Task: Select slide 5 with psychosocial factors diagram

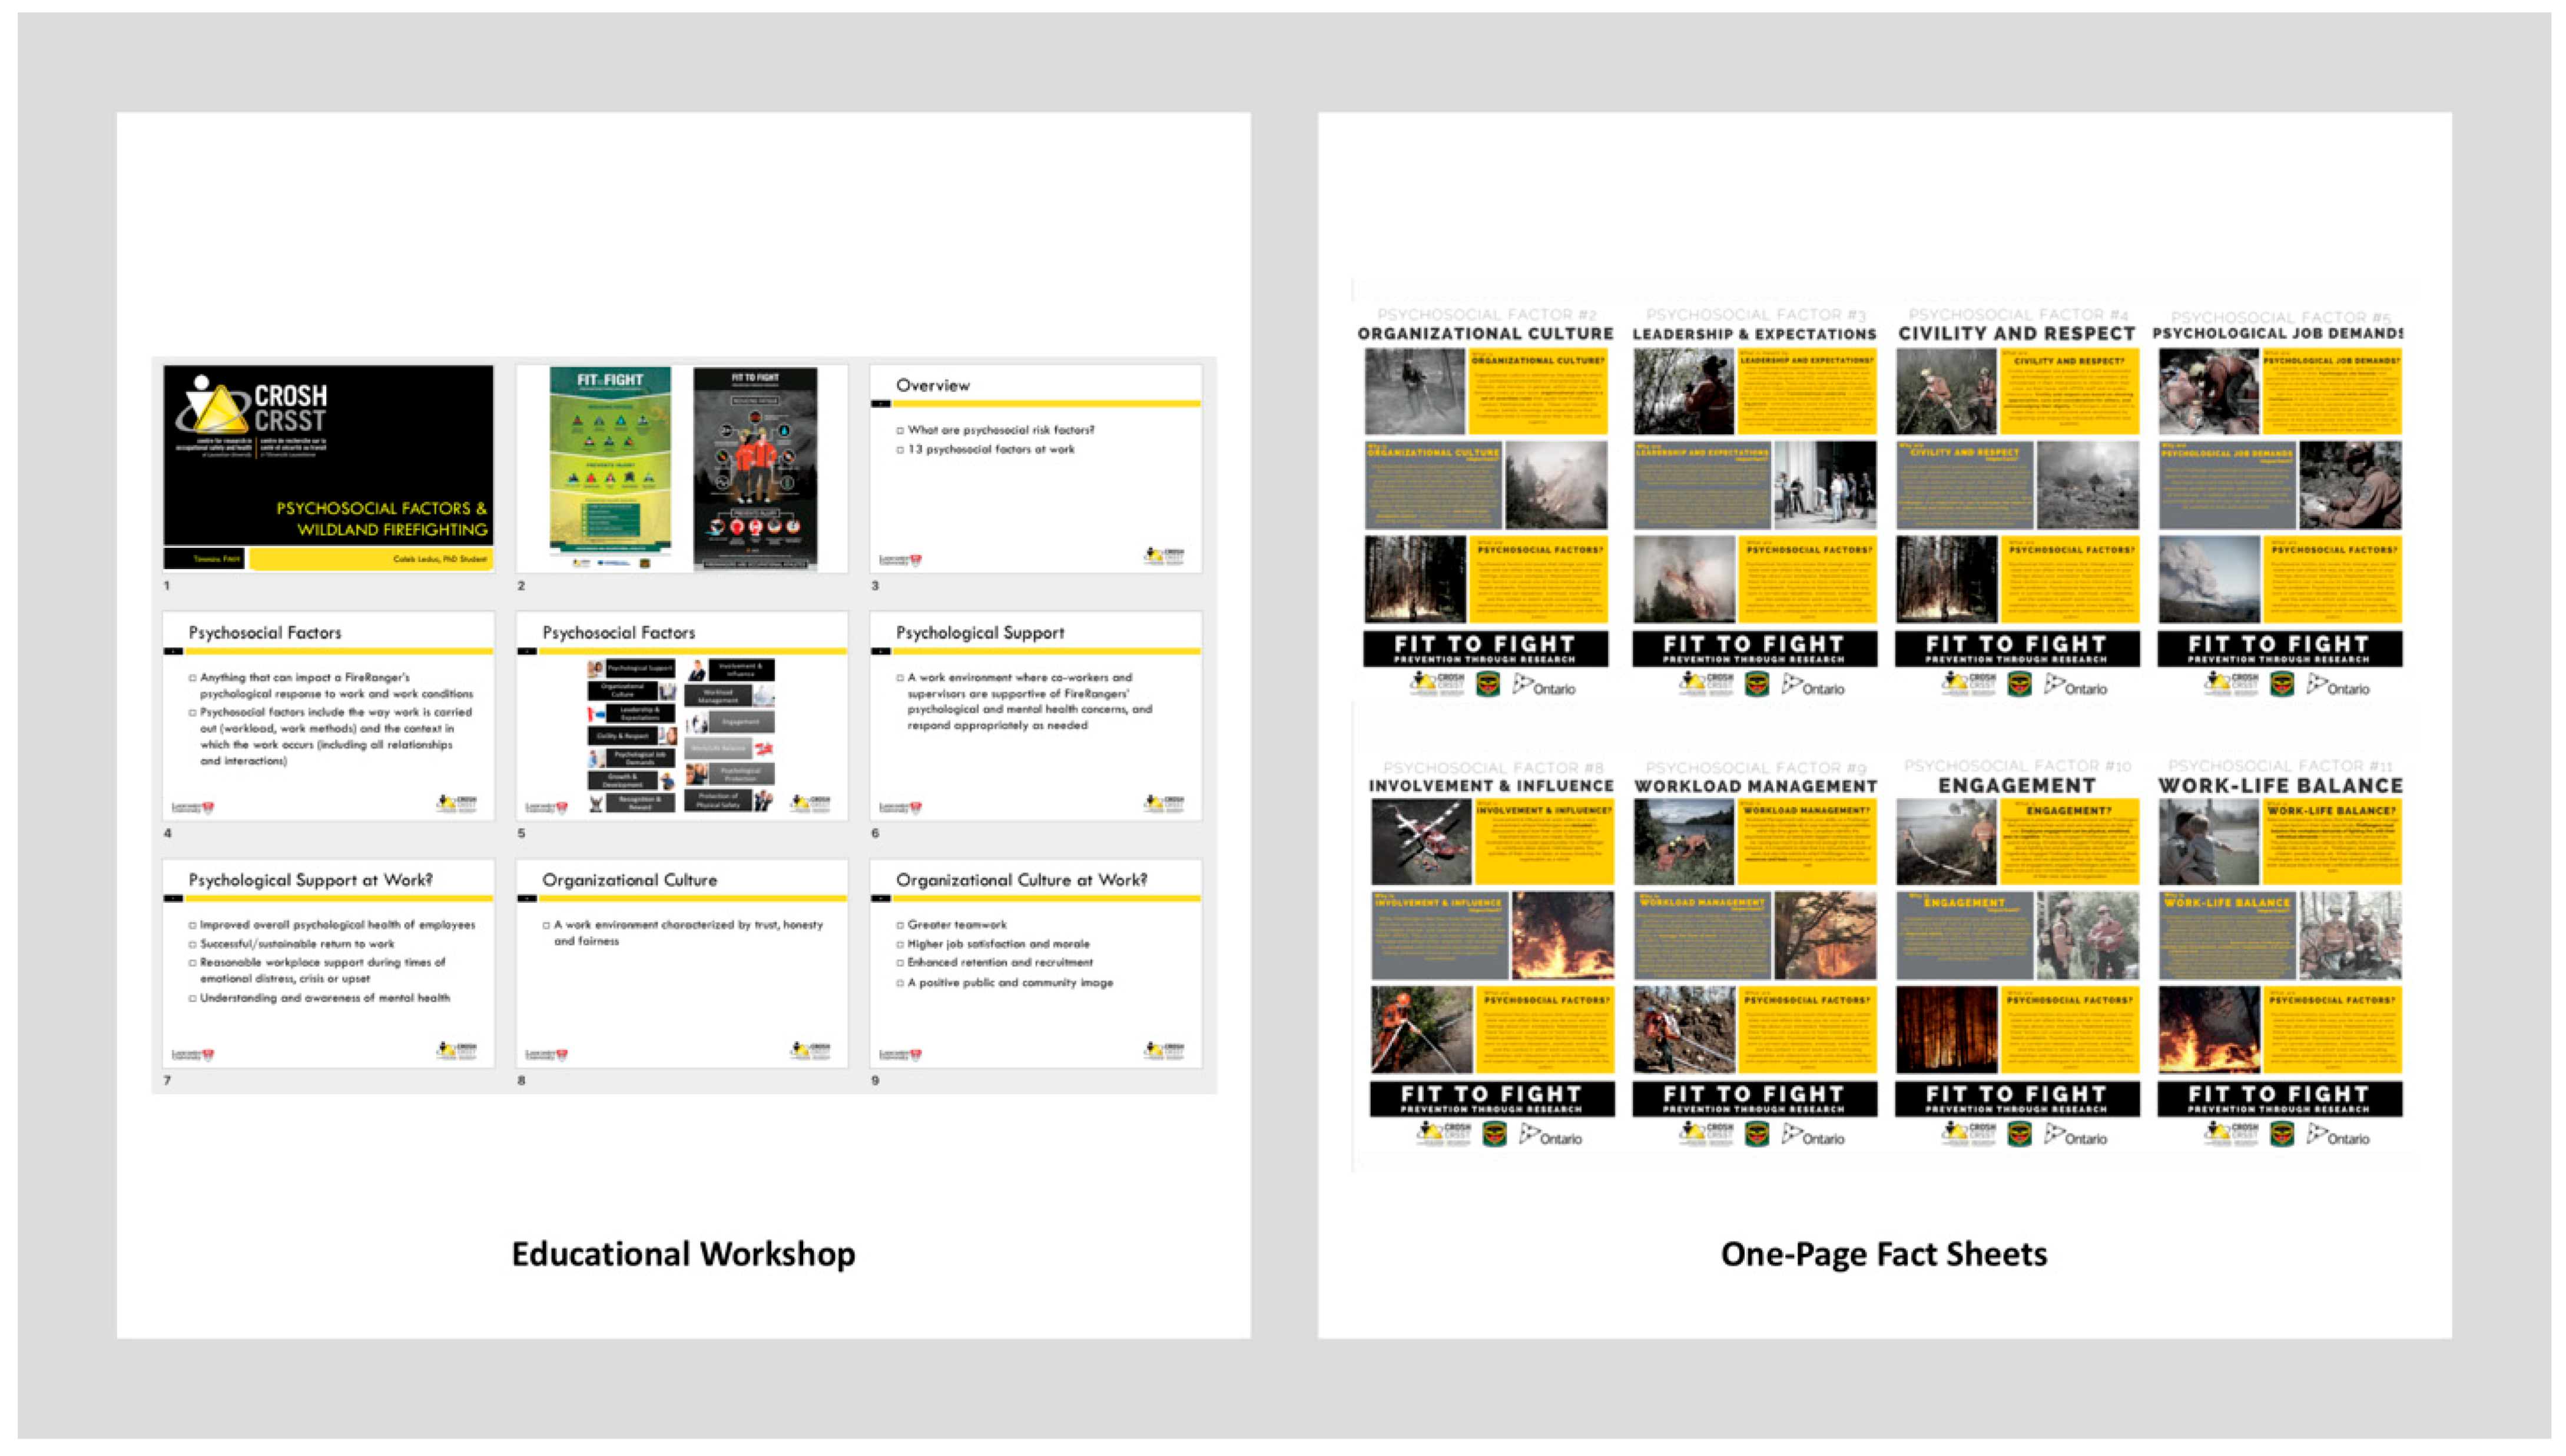Action: click(682, 716)
